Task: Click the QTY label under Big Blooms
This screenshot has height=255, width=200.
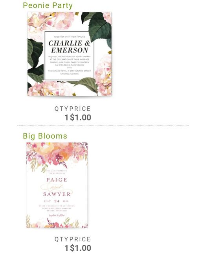Action: pos(62,239)
